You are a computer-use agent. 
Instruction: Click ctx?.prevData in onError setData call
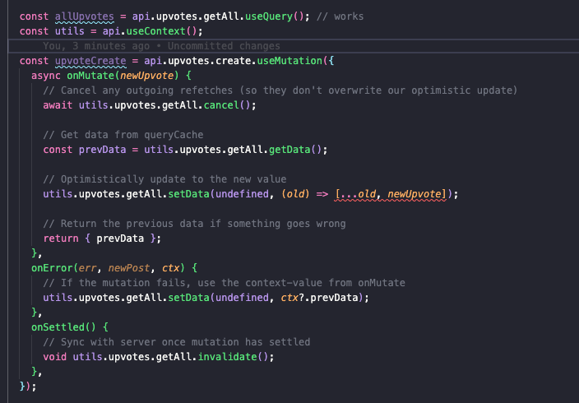pos(319,298)
